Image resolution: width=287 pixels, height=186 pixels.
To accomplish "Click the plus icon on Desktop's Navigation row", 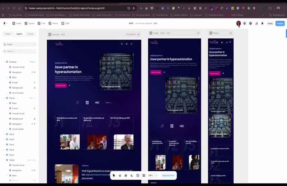I will 32,72.
